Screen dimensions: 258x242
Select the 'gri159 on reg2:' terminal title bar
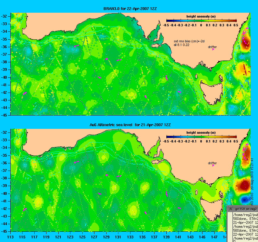[243, 209]
